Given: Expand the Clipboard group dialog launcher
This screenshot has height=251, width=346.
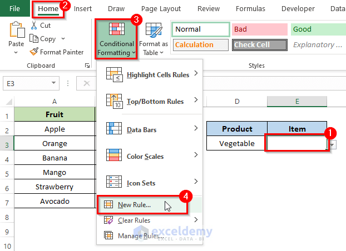Looking at the screenshot, I should [x=87, y=66].
